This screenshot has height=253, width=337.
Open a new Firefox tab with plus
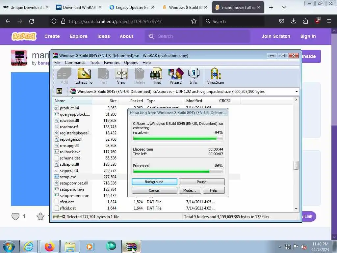(271, 8)
